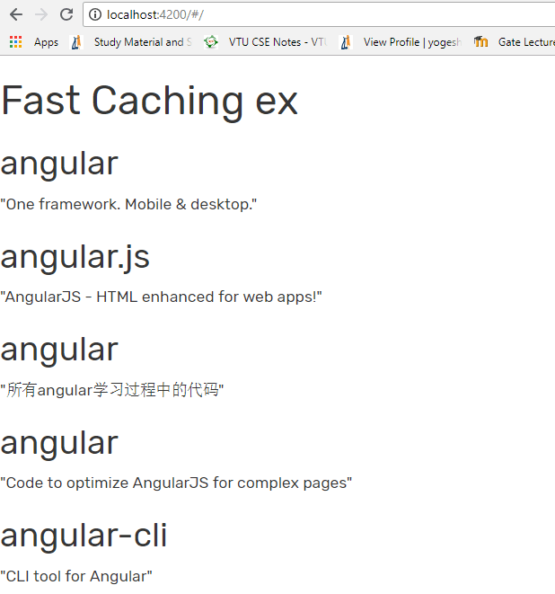Click the Gate Lecture bookmark favicon
Image resolution: width=555 pixels, height=594 pixels.
tap(480, 41)
